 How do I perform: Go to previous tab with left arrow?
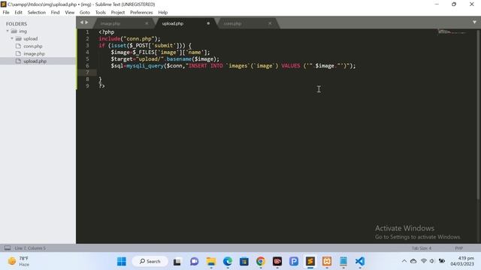[82, 22]
